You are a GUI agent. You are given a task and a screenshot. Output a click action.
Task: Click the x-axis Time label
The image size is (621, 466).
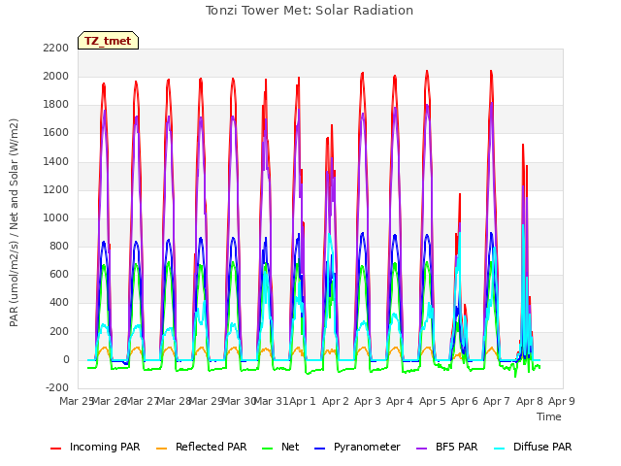[x=549, y=416]
